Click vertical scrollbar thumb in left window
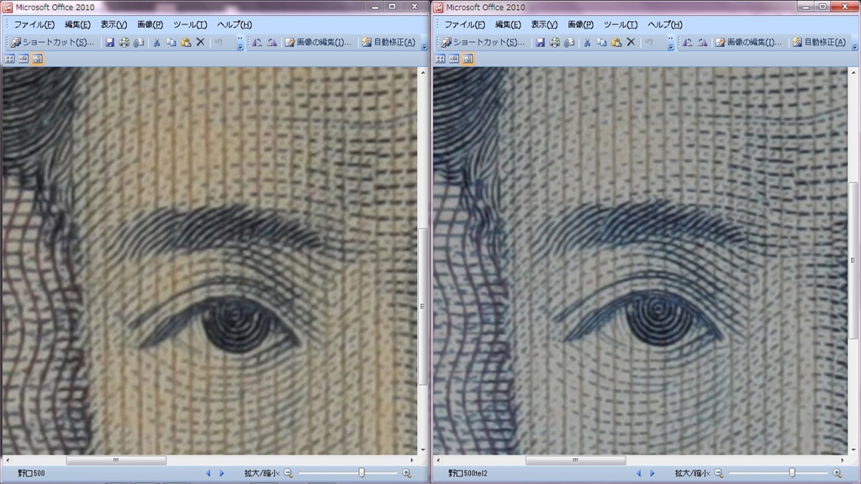Image resolution: width=861 pixels, height=484 pixels. (422, 306)
